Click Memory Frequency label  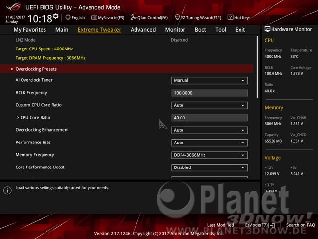pos(35,155)
